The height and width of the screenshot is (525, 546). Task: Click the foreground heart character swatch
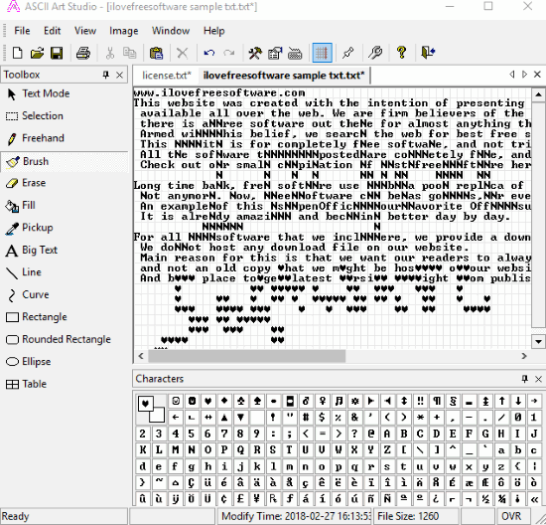(x=146, y=404)
